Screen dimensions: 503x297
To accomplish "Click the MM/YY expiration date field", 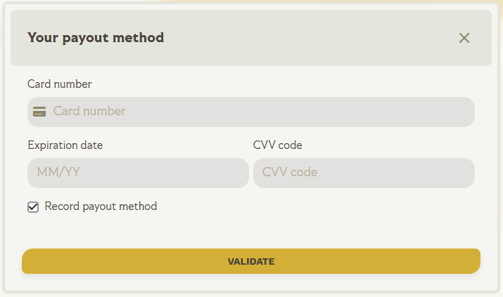I will pyautogui.click(x=138, y=173).
